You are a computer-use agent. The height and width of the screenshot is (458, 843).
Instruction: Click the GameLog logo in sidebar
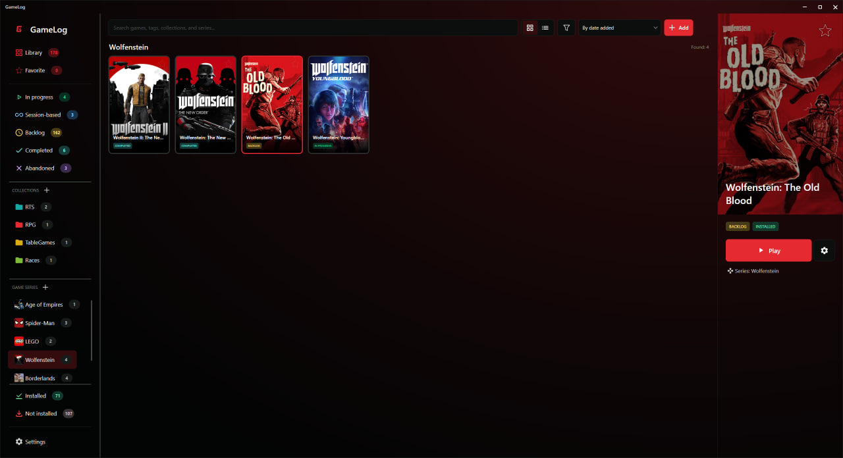pyautogui.click(x=41, y=30)
